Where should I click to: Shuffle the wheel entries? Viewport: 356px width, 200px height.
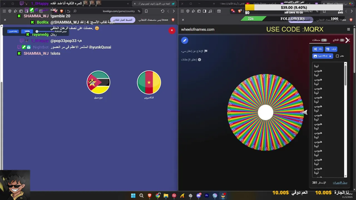coord(318,49)
